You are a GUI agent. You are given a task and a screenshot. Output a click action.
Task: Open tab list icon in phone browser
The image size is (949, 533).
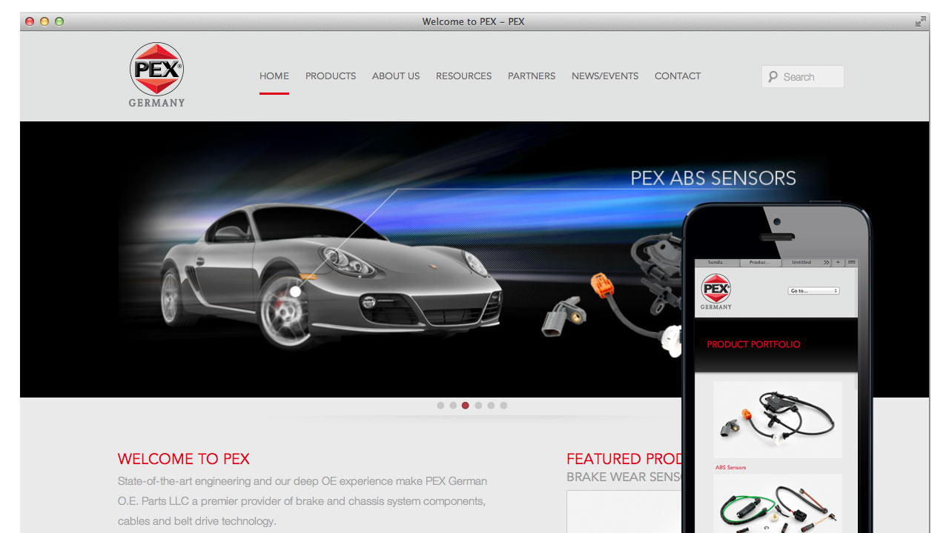[x=851, y=263]
